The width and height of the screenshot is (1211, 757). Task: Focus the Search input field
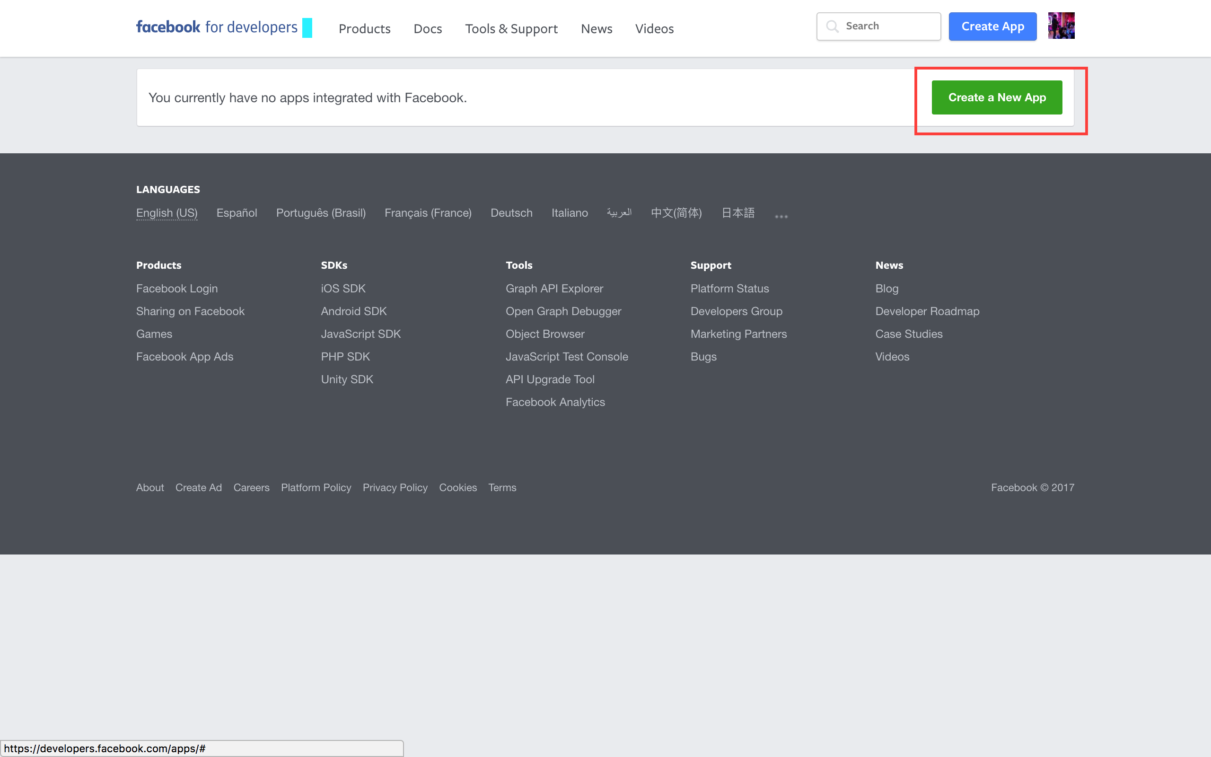click(x=888, y=26)
